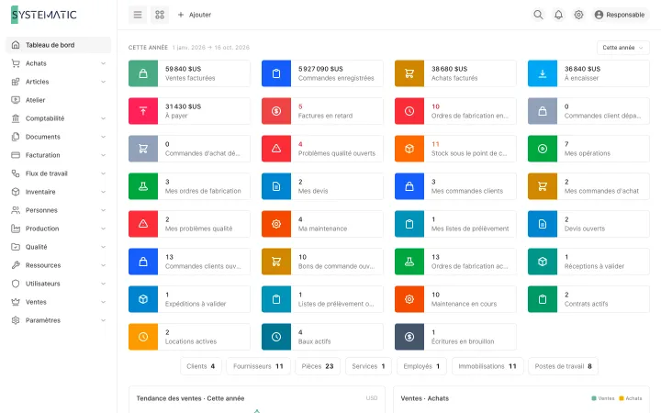Click the "Commandes d'achat dé..." label
661x413 pixels.
point(202,153)
